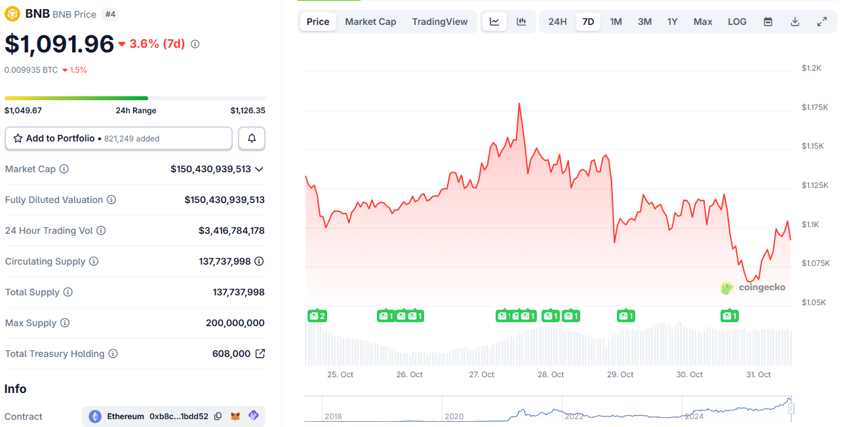
Task: Open Total Treasury Holding external link
Action: 260,354
